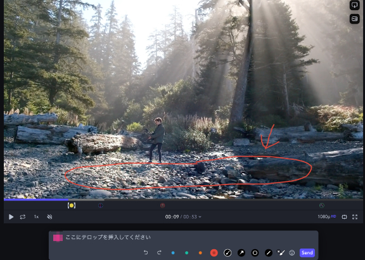The height and width of the screenshot is (260, 365).
Task: Click the comment download icon at top right
Action: point(354,5)
